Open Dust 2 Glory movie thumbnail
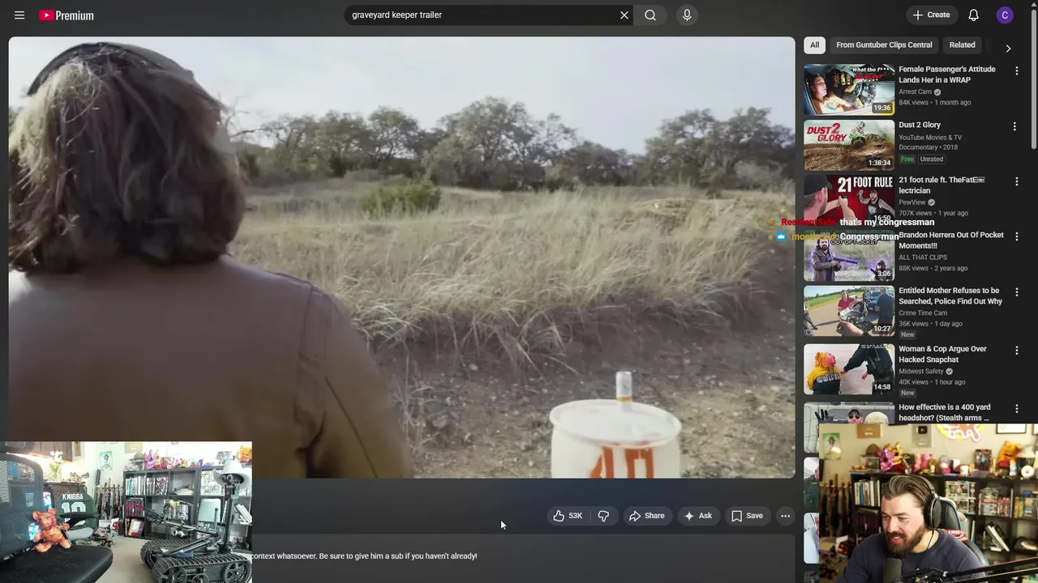This screenshot has height=583, width=1038. point(849,145)
